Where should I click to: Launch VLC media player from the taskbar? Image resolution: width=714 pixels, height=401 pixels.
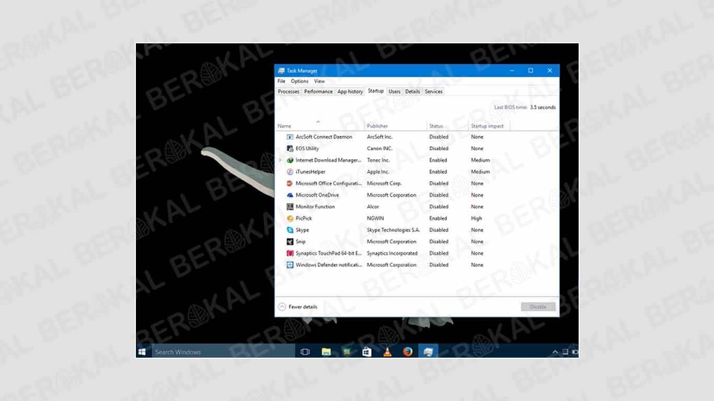[387, 352]
